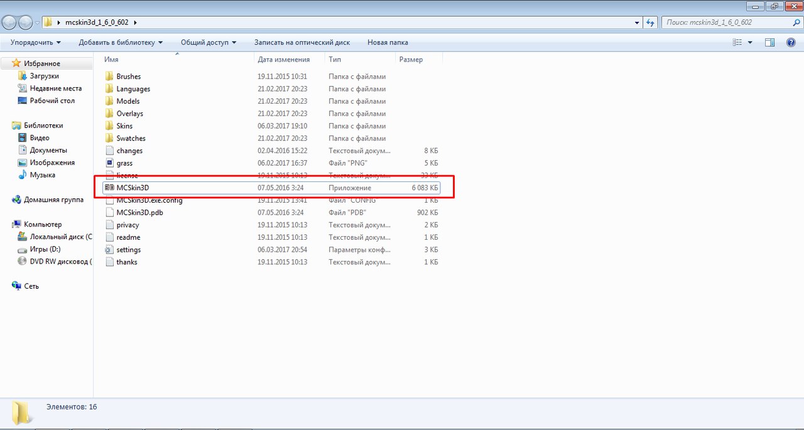The width and height of the screenshot is (804, 430).
Task: Open the Добавить в библиотеку dropdown
Action: 121,43
